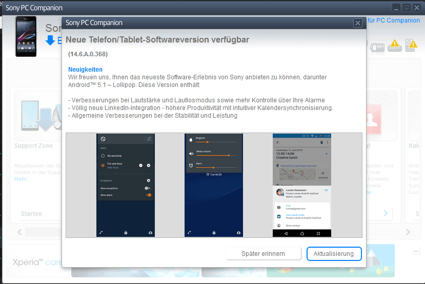This screenshot has height=284, width=425.
Task: Click Starten in Support Zone
Action: [31, 214]
